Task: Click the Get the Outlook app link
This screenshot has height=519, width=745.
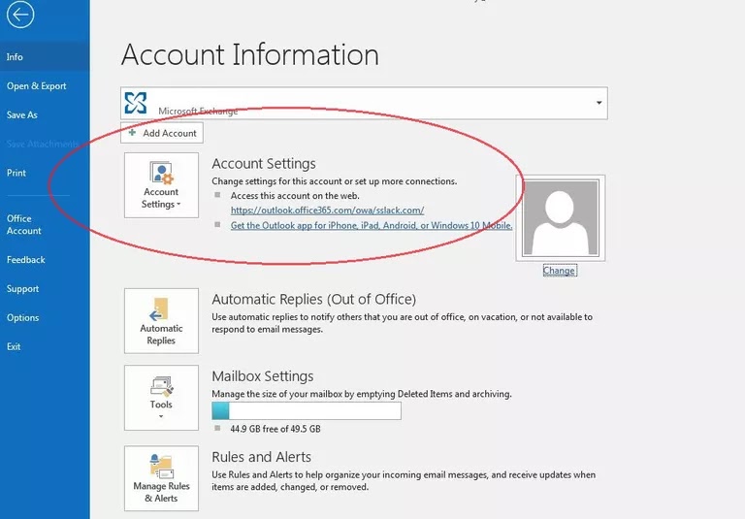Action: pos(372,225)
